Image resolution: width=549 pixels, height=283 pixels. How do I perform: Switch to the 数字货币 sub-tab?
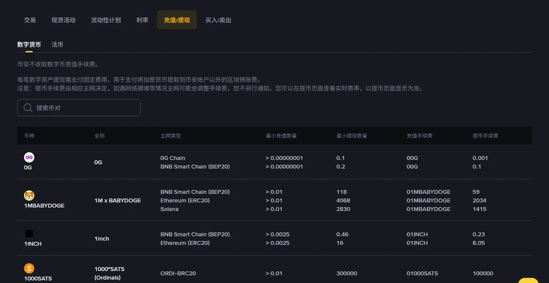(29, 45)
